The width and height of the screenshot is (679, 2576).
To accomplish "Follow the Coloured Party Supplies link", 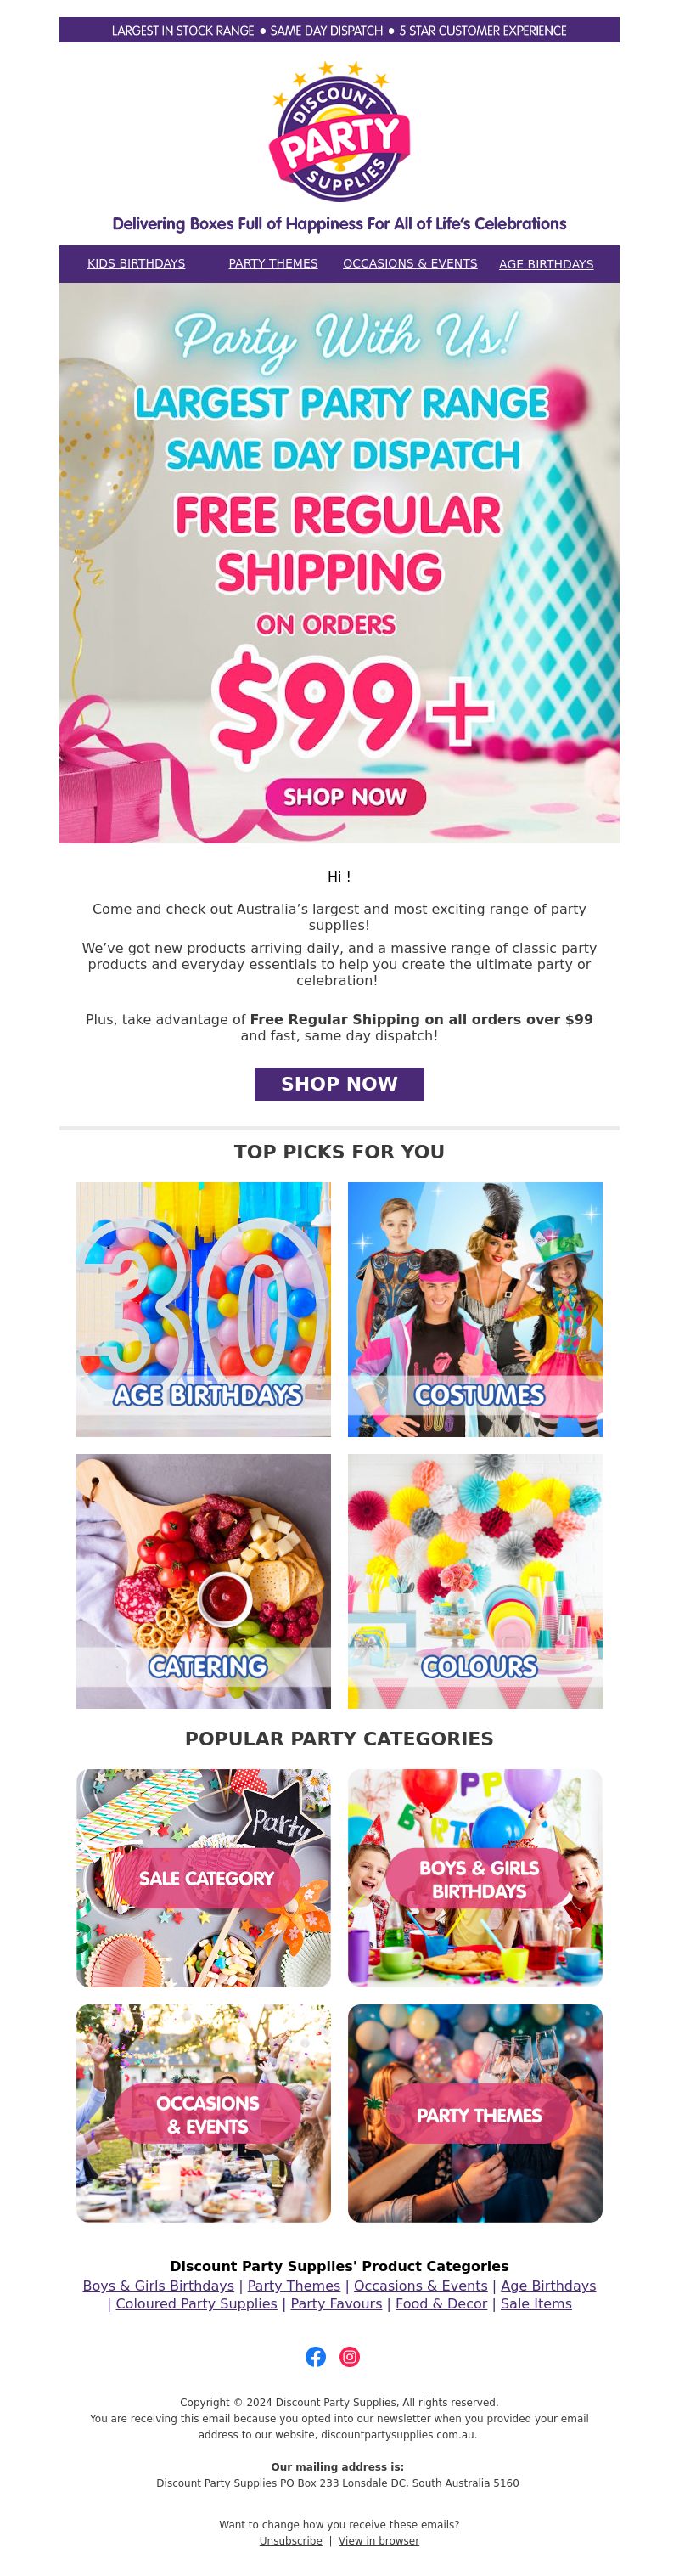I will [196, 2303].
